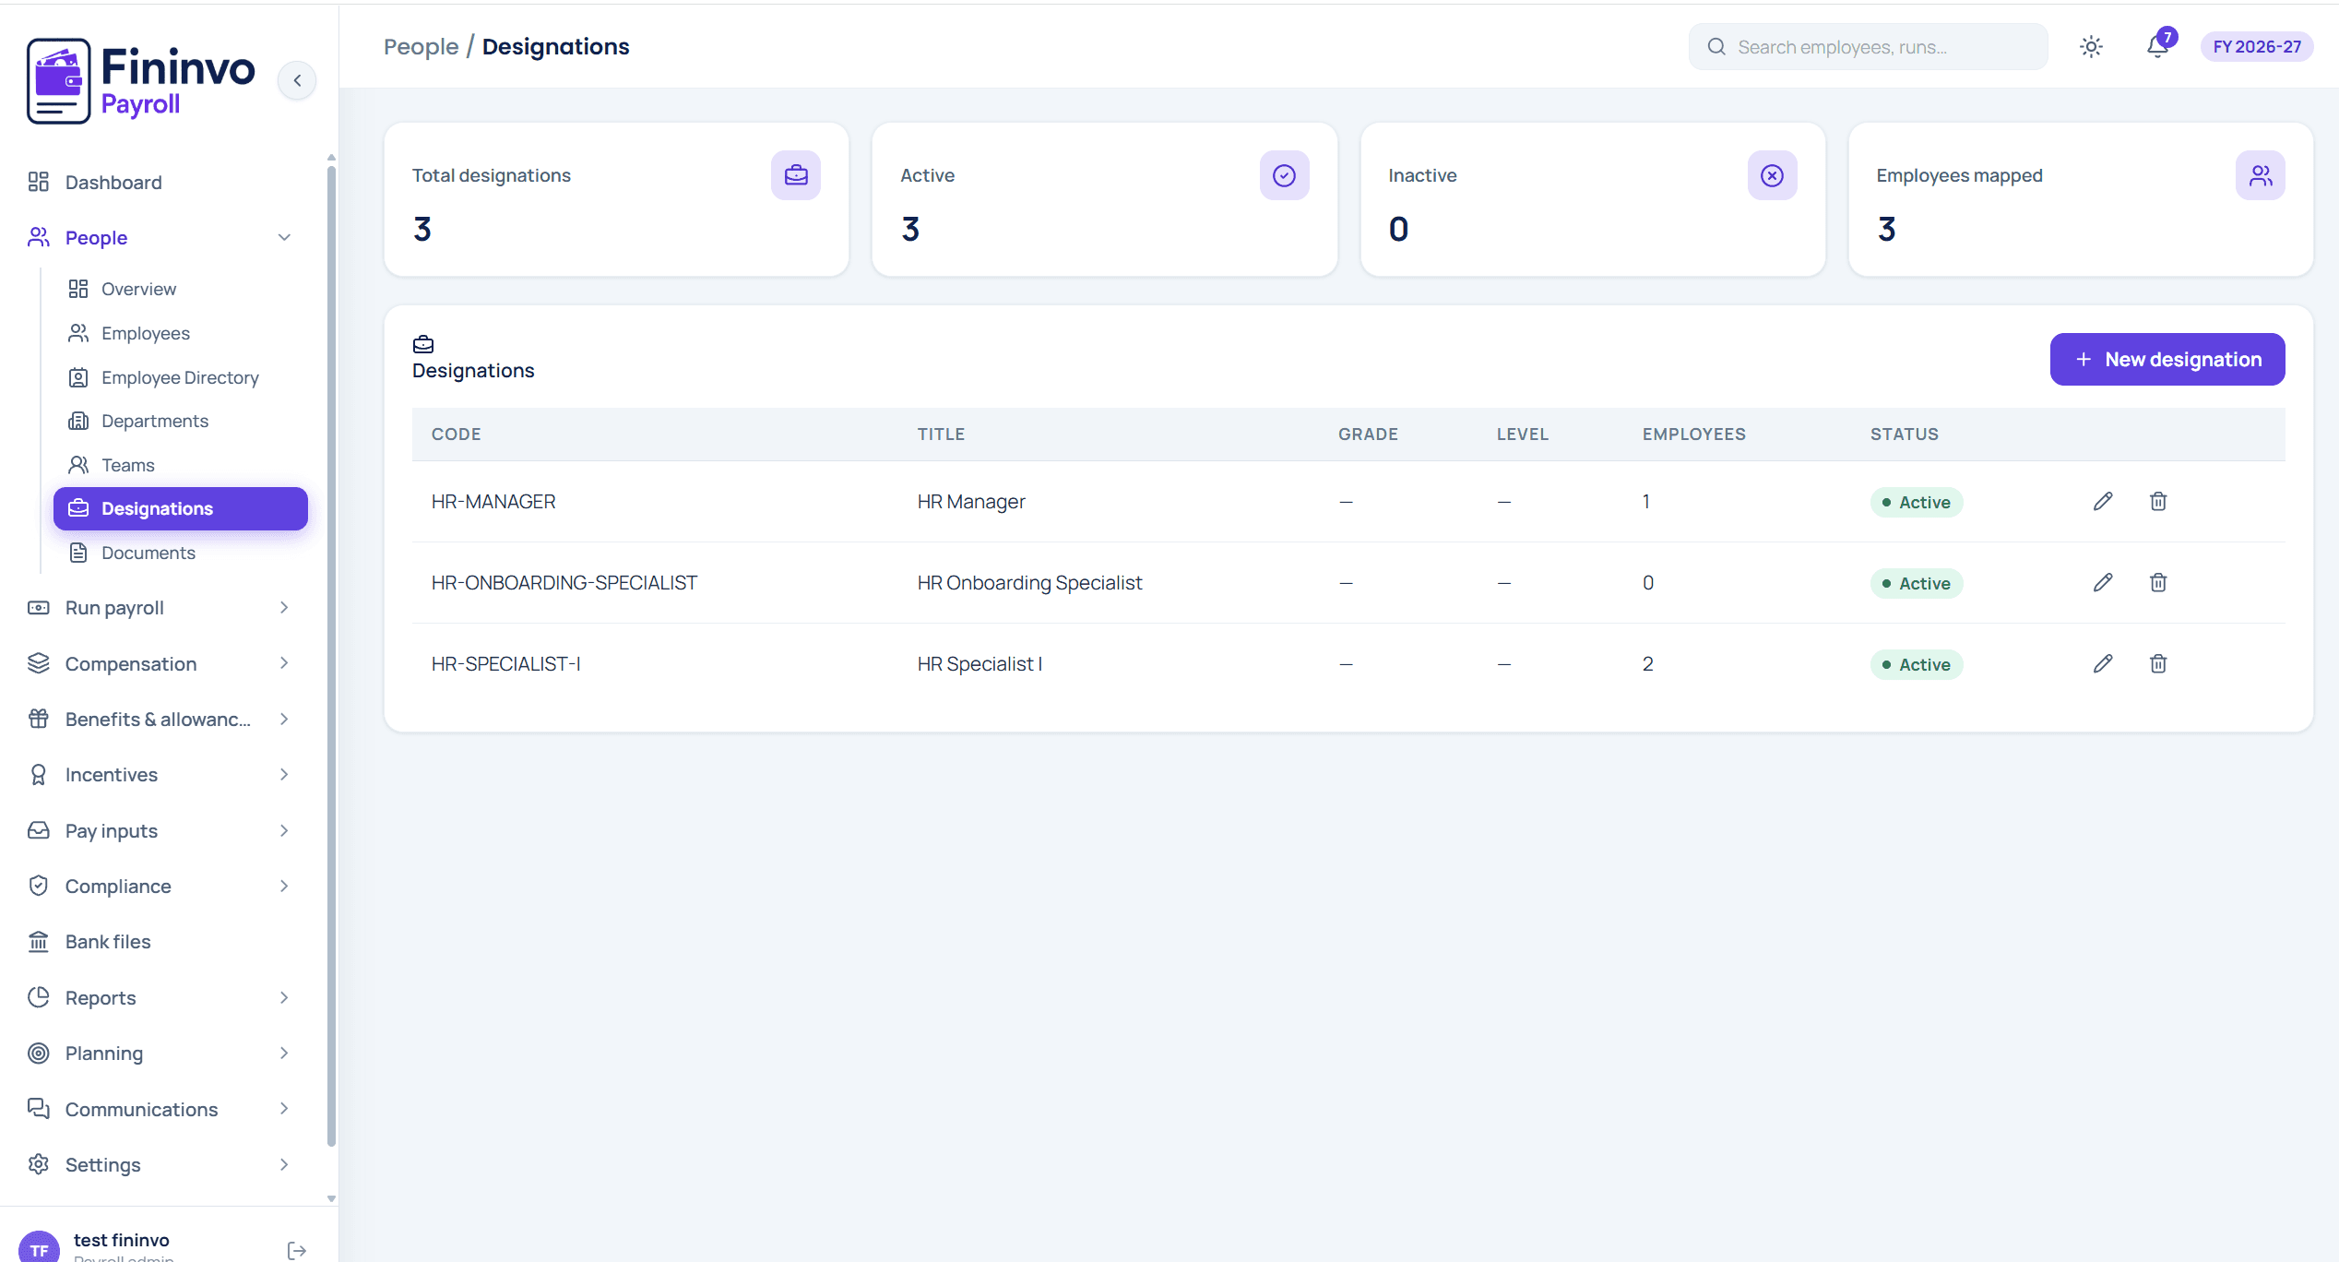Click the users icon in Employees mapped card
Viewport: 2339px width, 1262px height.
(2260, 175)
